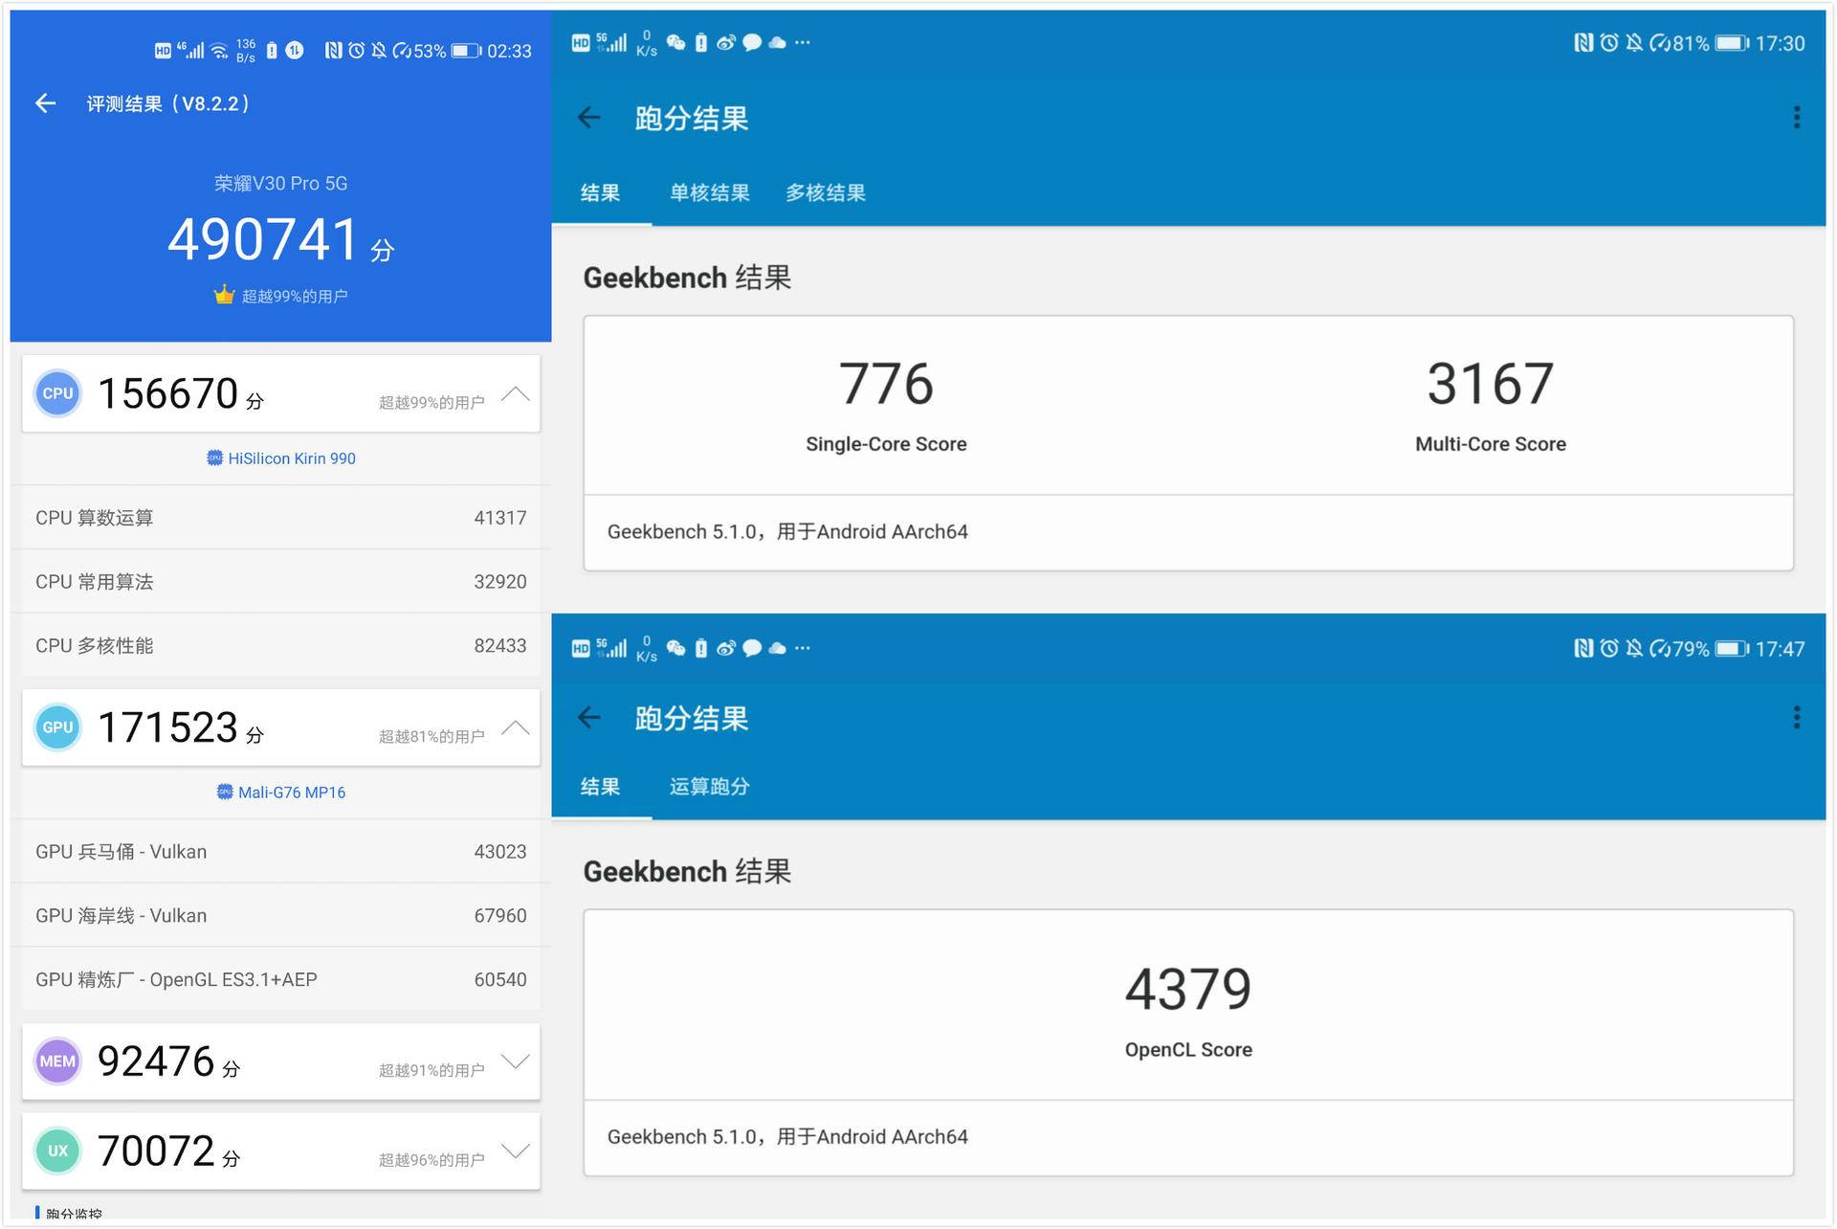This screenshot has height=1229, width=1837.
Task: Select 结果 tab in the 17:30 Geekbench screen
Action: 601,192
